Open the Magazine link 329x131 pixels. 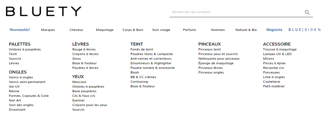(x=274, y=30)
